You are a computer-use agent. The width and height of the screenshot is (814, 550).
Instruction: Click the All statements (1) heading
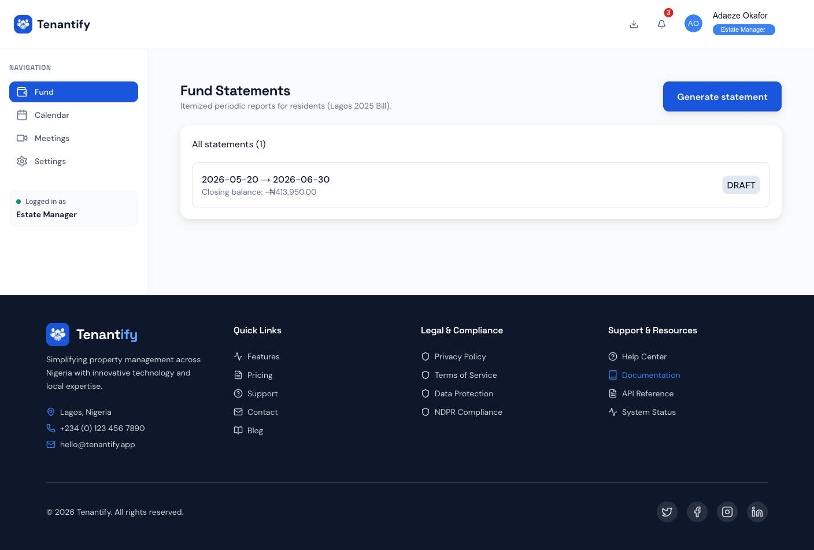pyautogui.click(x=229, y=144)
